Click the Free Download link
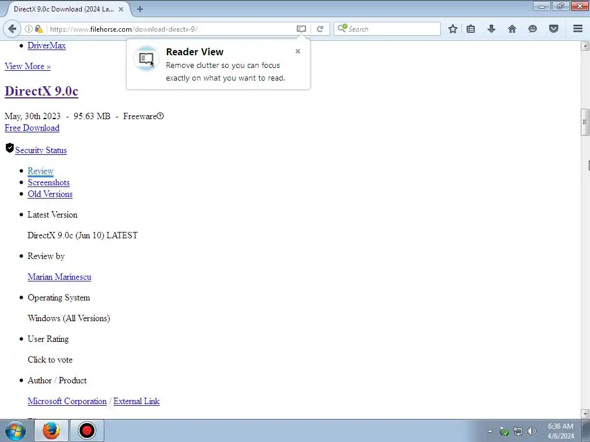Screen dimensions: 590x442 pyautogui.click(x=32, y=128)
